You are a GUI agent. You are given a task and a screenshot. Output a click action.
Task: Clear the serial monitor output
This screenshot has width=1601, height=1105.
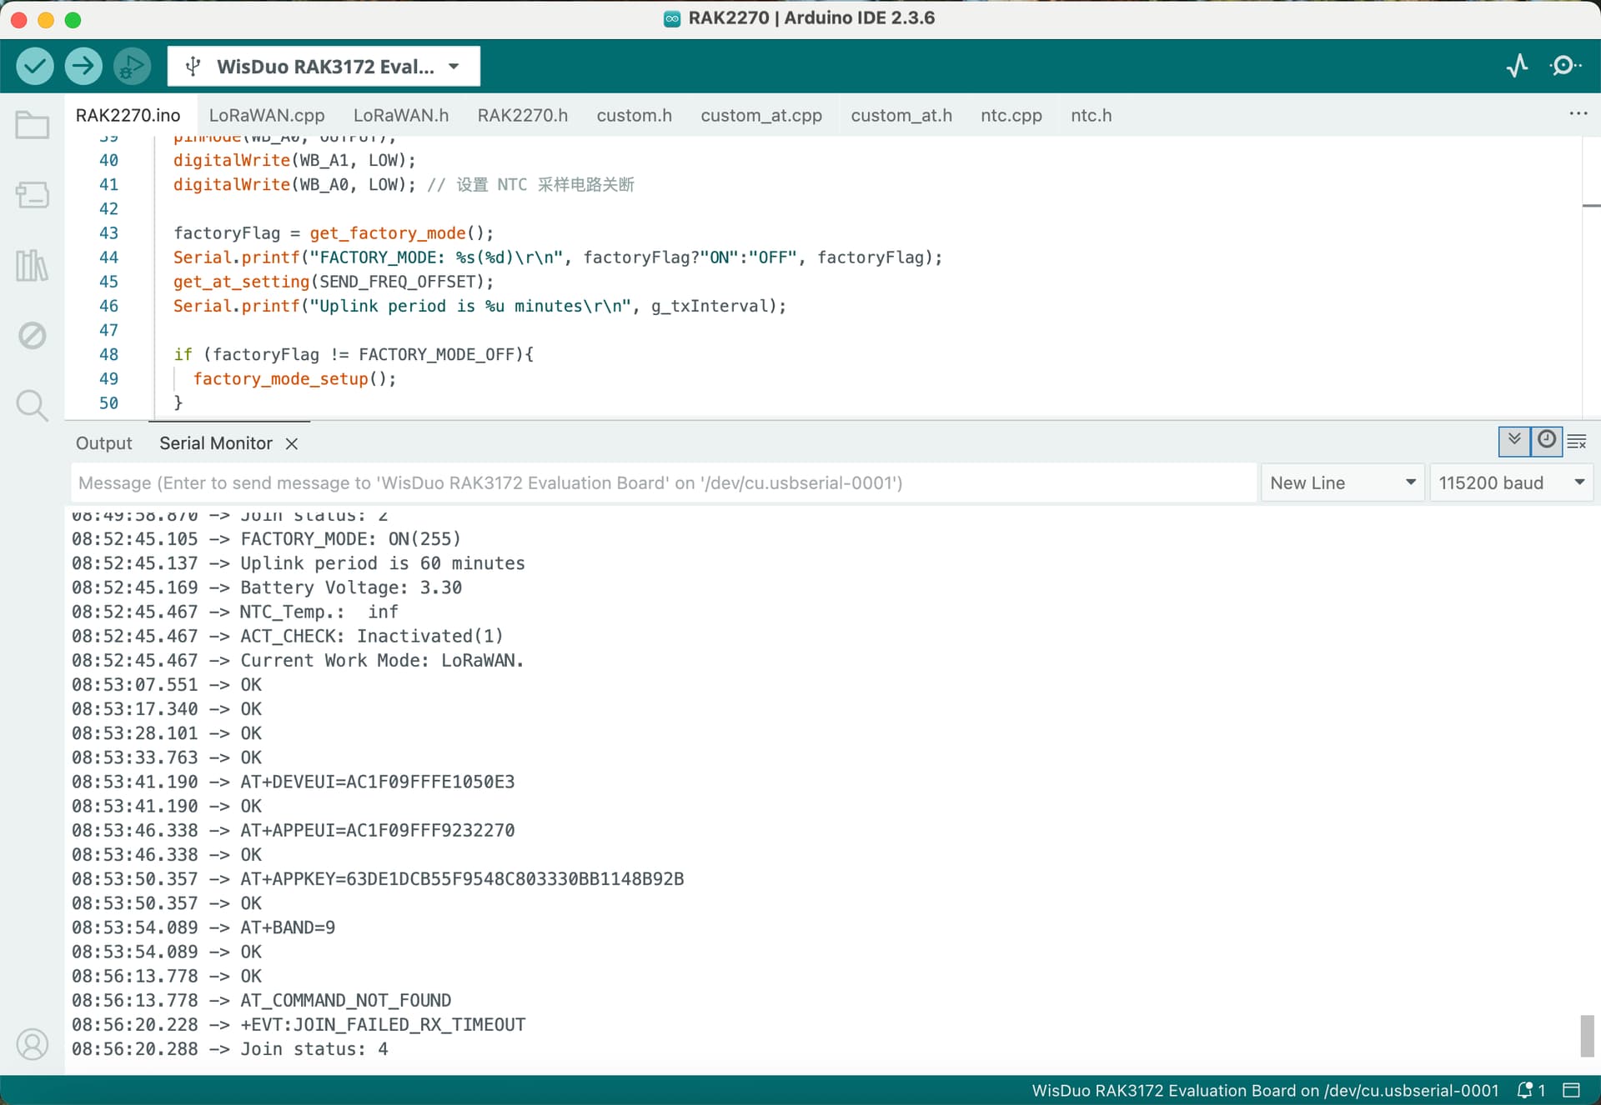coord(1577,442)
